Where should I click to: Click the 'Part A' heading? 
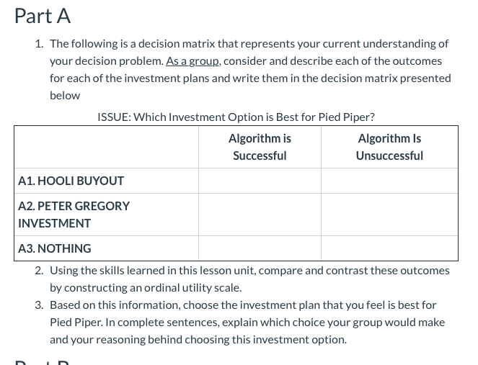pyautogui.click(x=42, y=16)
